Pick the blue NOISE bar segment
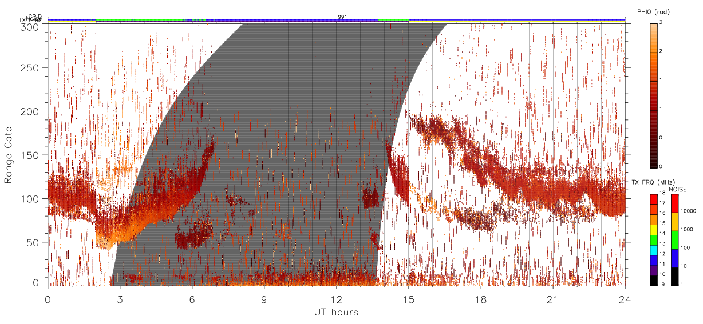703x324 pixels. pyautogui.click(x=675, y=258)
